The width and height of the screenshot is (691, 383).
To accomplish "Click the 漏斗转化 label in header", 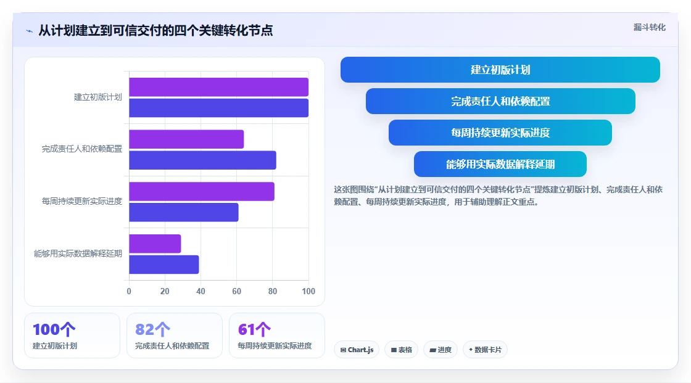I will coord(650,27).
